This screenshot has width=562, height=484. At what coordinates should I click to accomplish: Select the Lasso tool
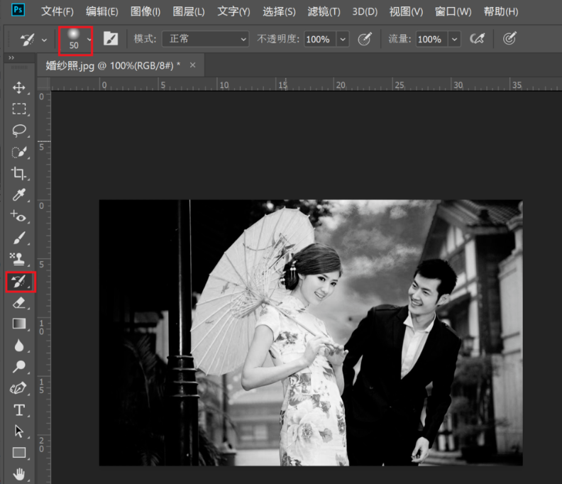(19, 130)
